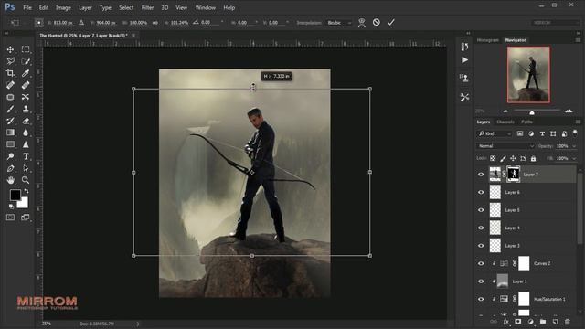Click the fx layer style icon
Screen dimensions: 585x329
tap(505, 321)
